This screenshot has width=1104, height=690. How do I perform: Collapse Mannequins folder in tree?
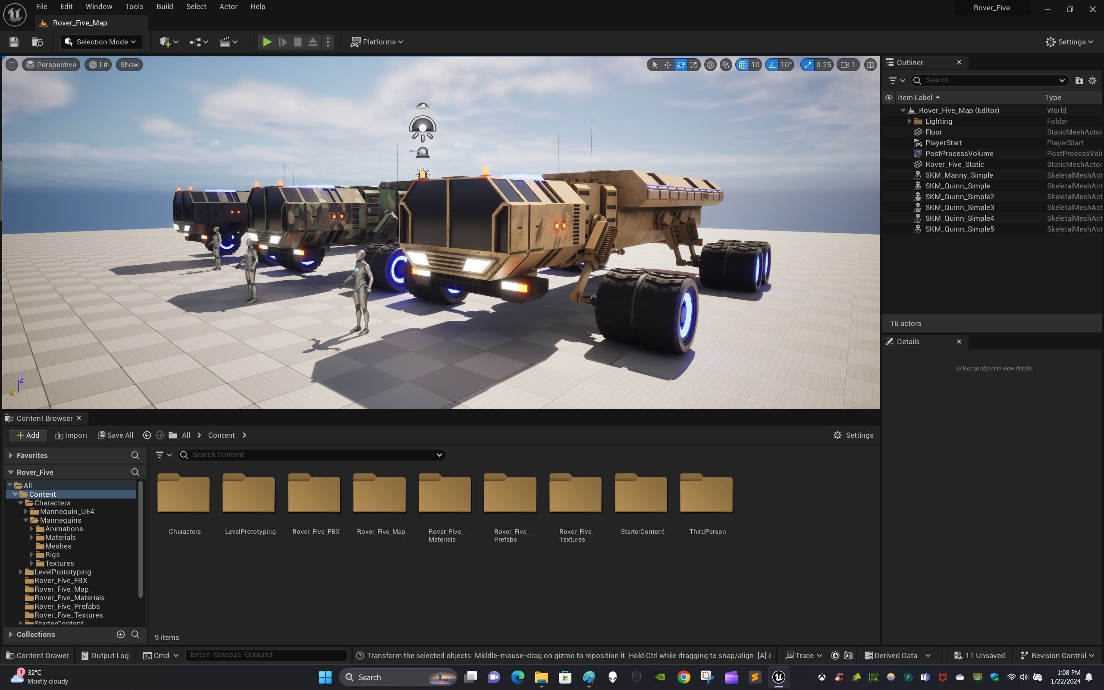[26, 520]
